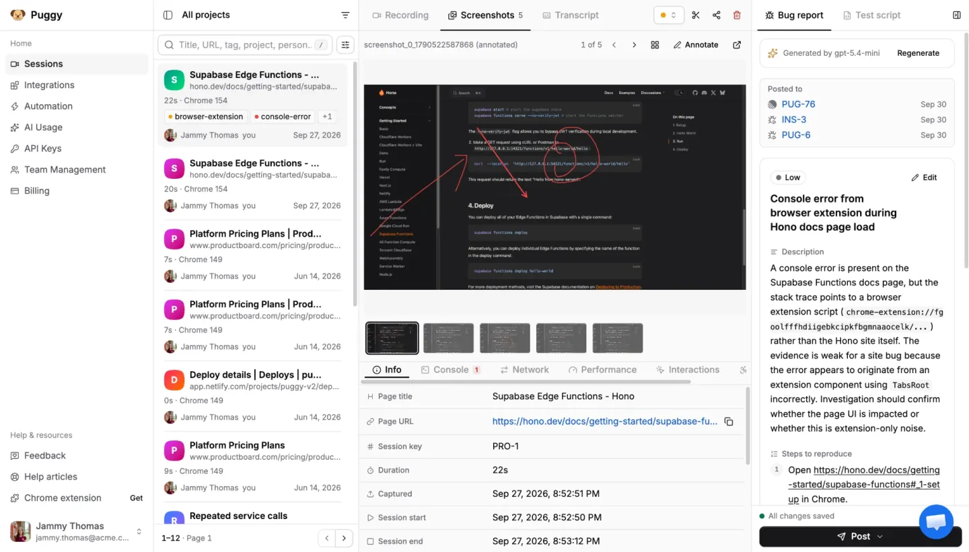Go to previous screenshot arrow

pyautogui.click(x=614, y=45)
